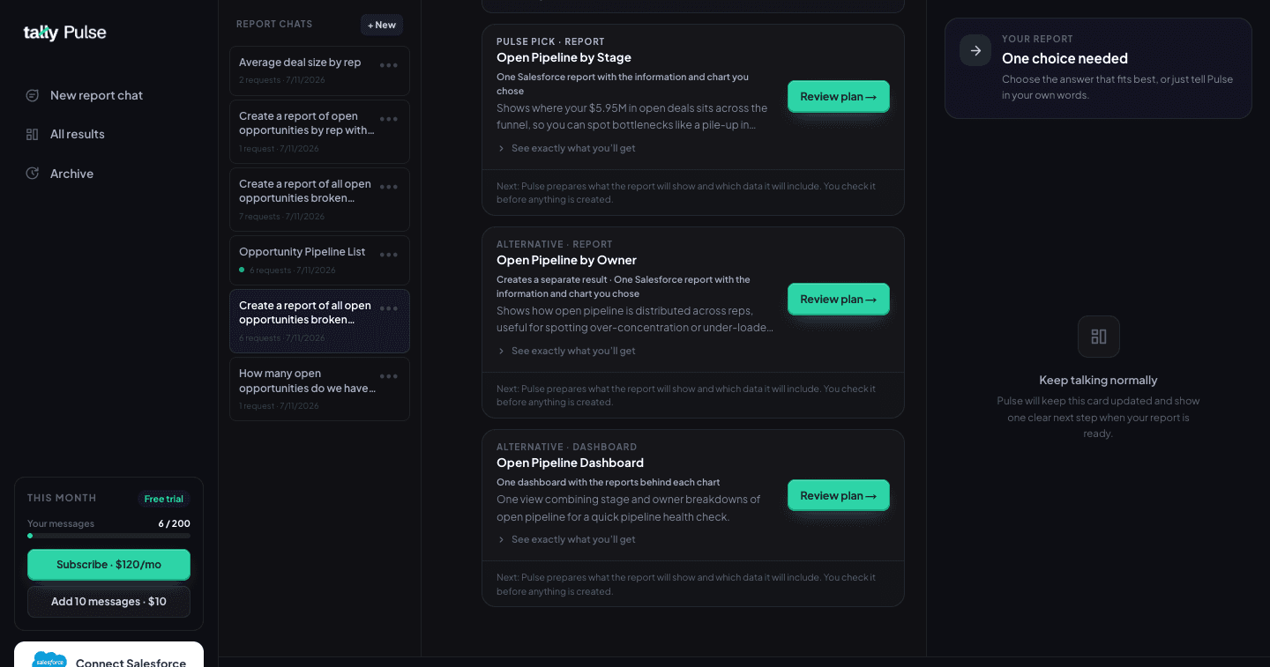
Task: Open options for the 7 requests chat
Action: pos(389,187)
